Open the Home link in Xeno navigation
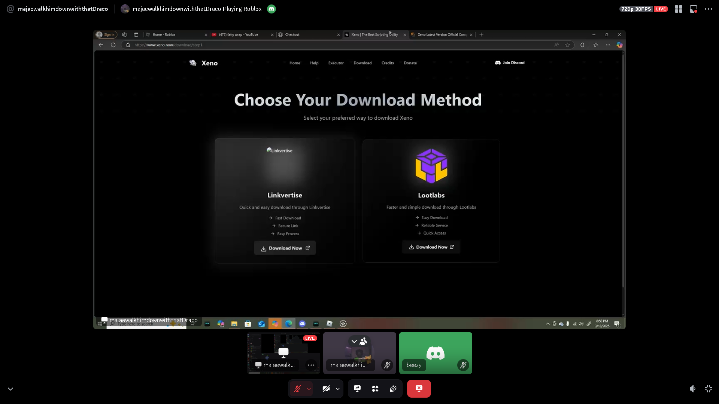This screenshot has width=719, height=404. [295, 63]
